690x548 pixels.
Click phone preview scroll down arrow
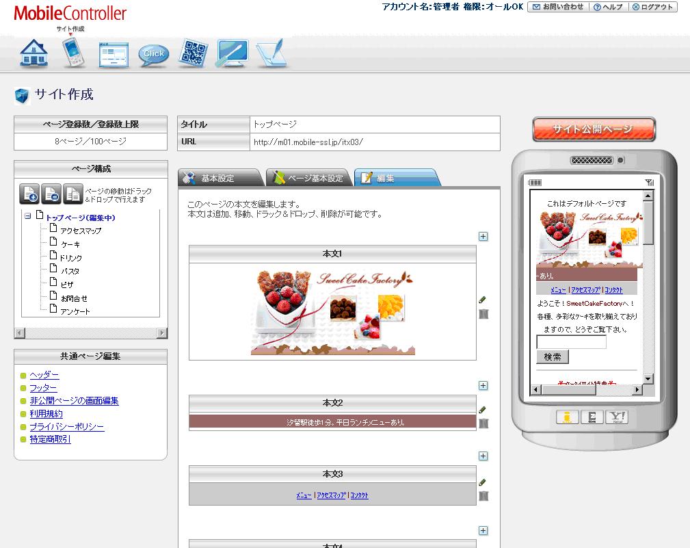point(648,378)
